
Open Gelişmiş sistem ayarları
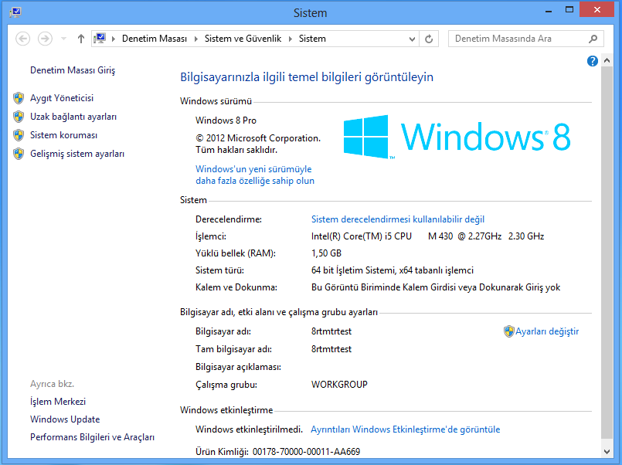tap(77, 154)
